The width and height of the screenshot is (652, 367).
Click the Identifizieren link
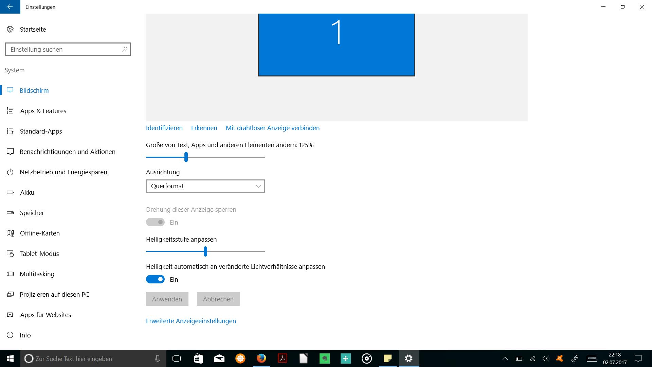pos(164,128)
